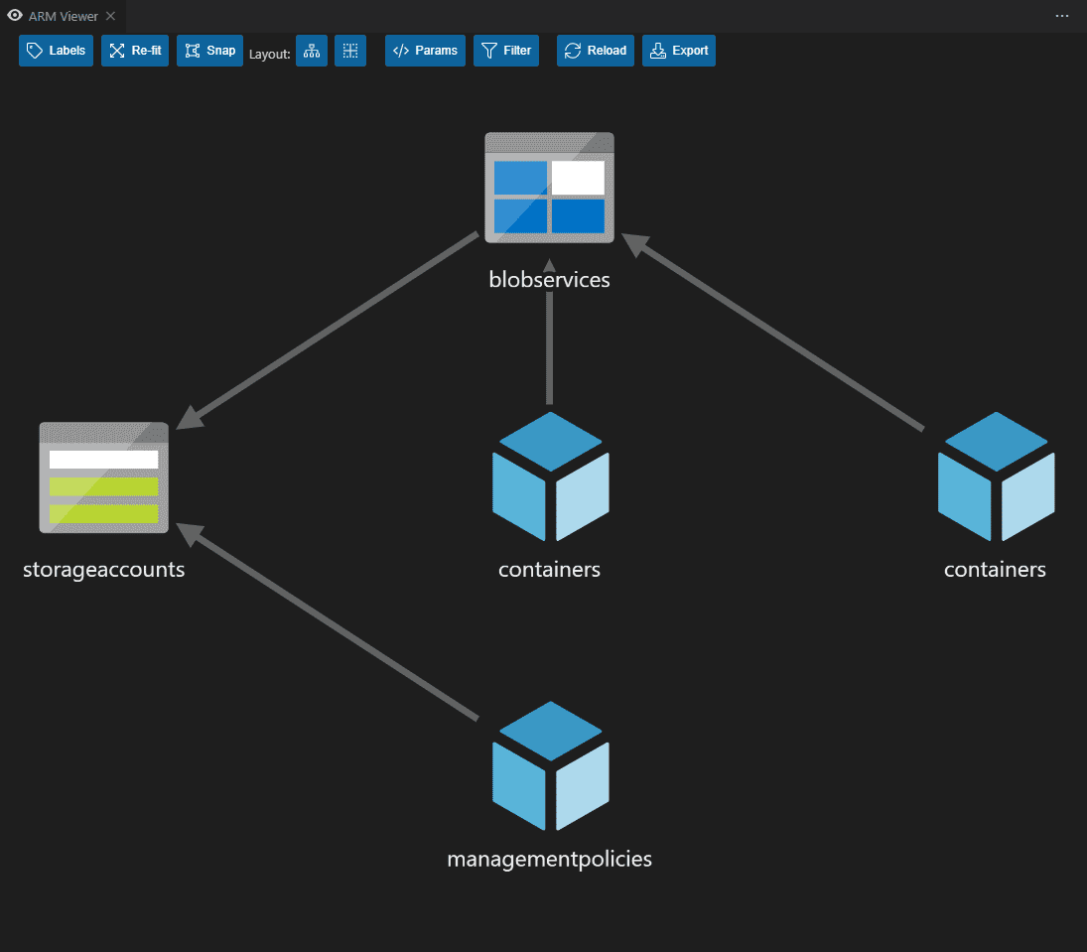Image resolution: width=1087 pixels, height=952 pixels.
Task: Open the Filter options
Action: pyautogui.click(x=506, y=51)
